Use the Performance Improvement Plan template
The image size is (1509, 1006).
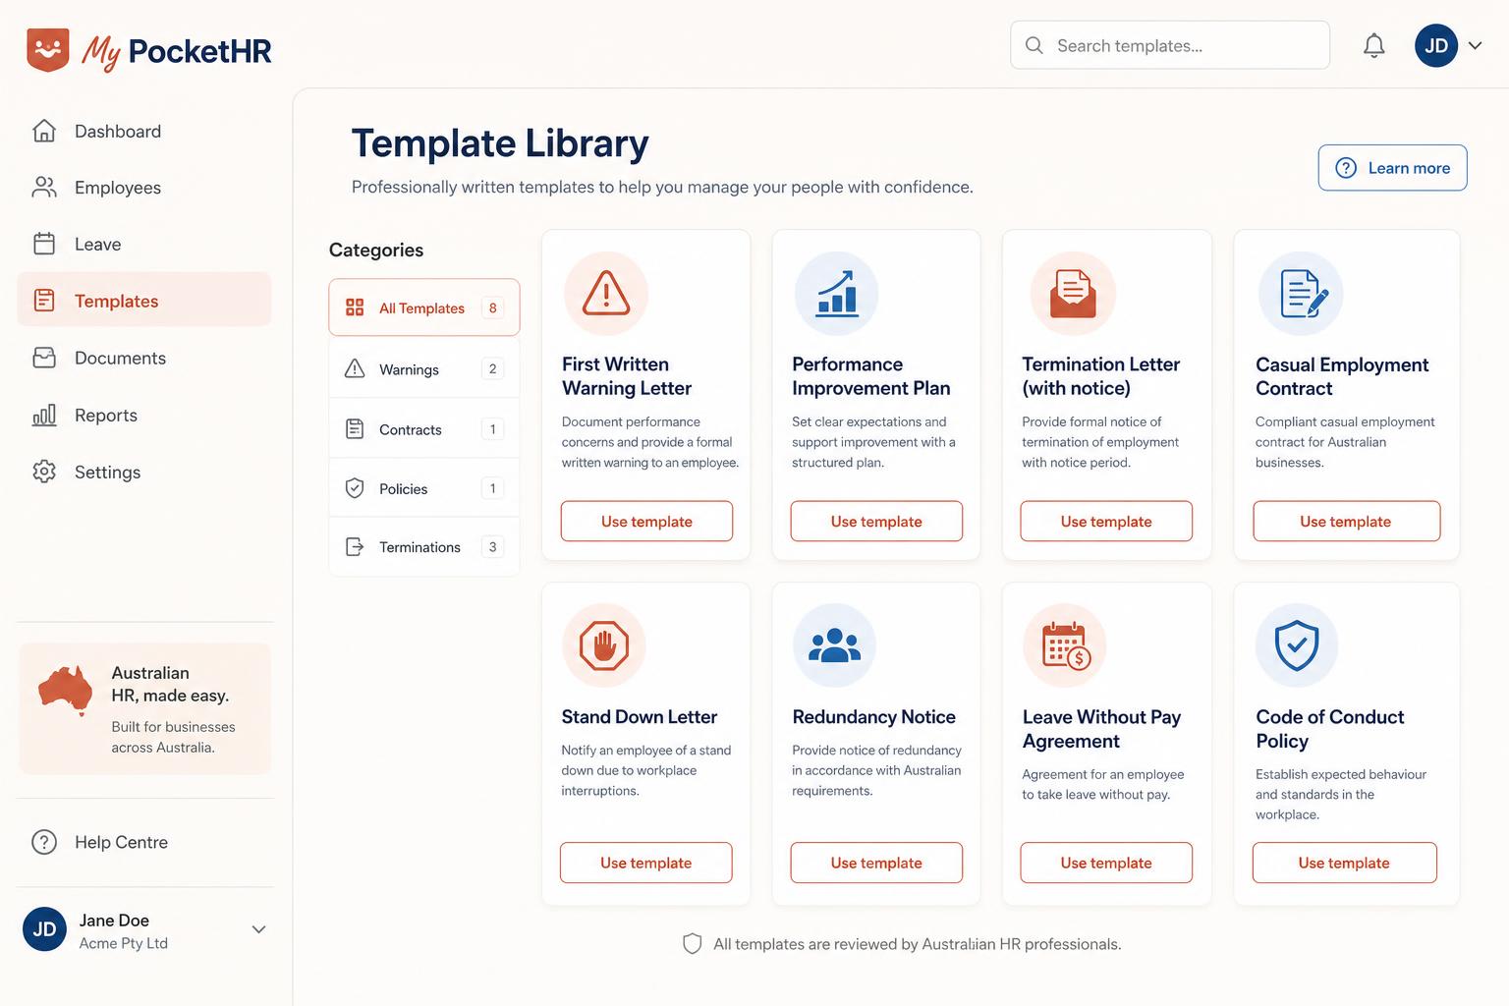pyautogui.click(x=876, y=522)
